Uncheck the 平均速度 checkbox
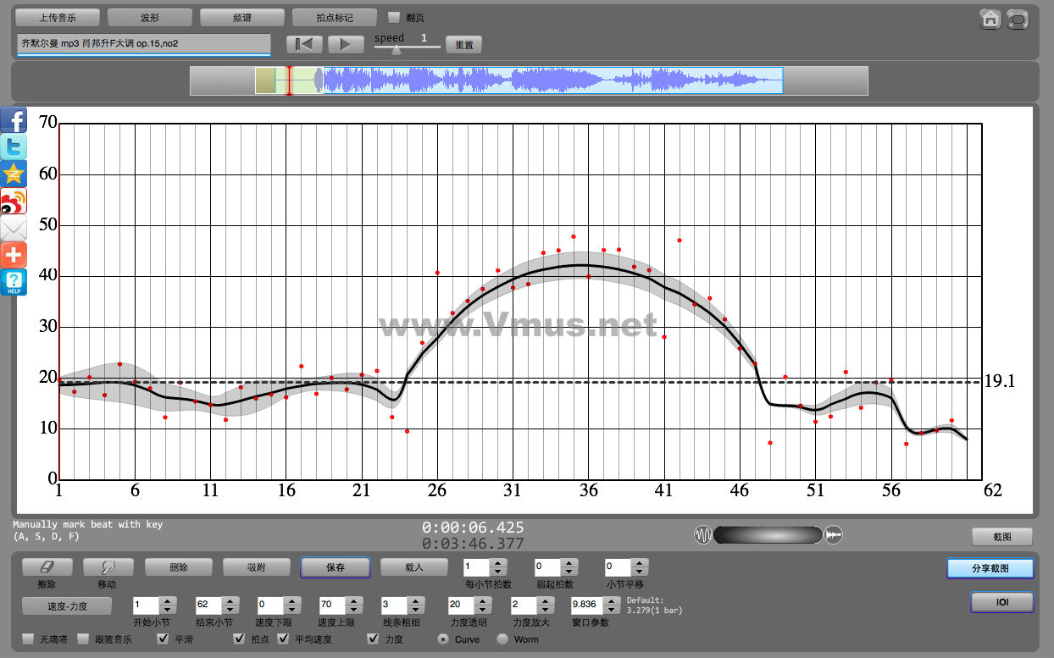1054x658 pixels. click(x=284, y=639)
